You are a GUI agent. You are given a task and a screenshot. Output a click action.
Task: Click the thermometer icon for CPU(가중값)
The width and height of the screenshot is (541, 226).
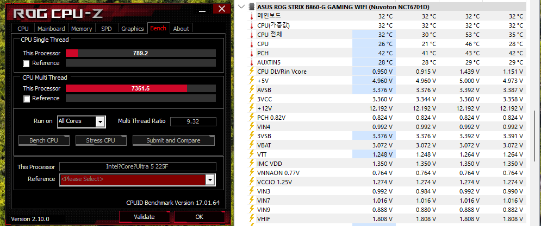coord(252,25)
